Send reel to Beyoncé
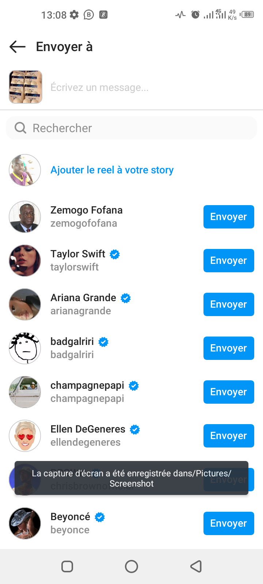Image resolution: width=263 pixels, height=584 pixels. click(x=229, y=523)
